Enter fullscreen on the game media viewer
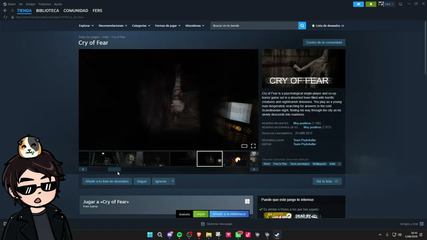 (x=253, y=146)
